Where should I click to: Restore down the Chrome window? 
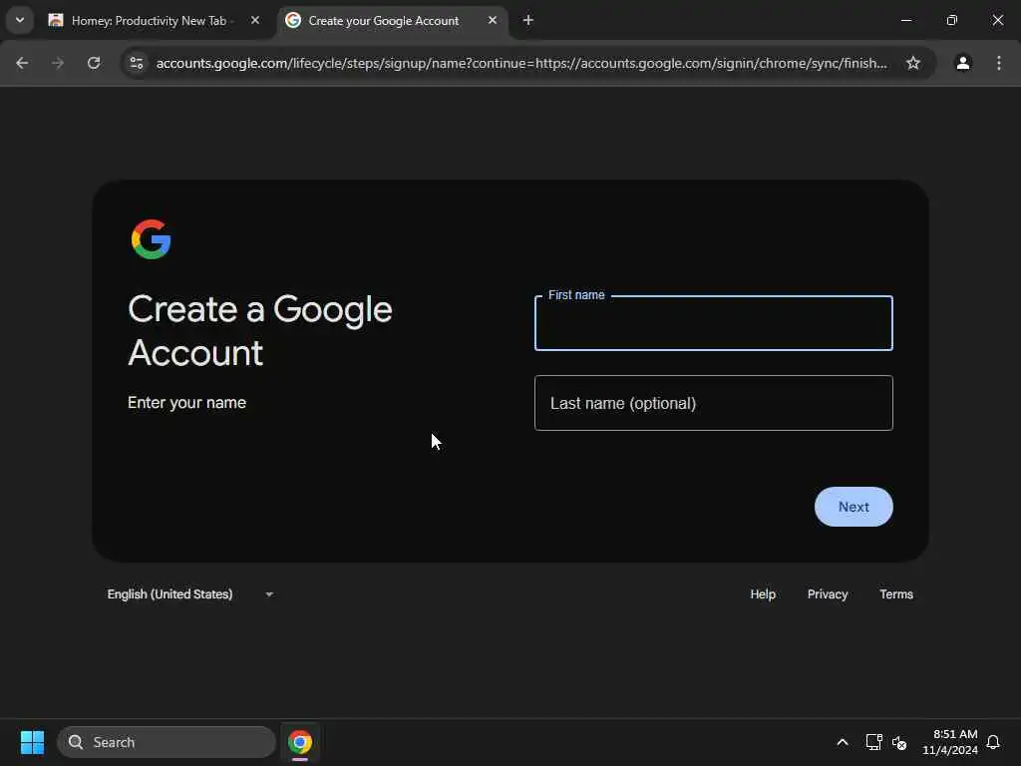[952, 20]
